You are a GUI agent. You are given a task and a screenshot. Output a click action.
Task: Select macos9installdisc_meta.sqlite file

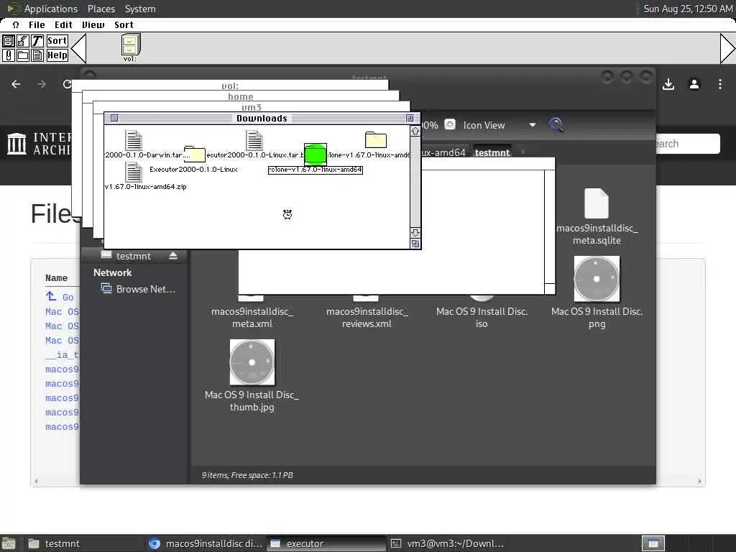(x=597, y=216)
